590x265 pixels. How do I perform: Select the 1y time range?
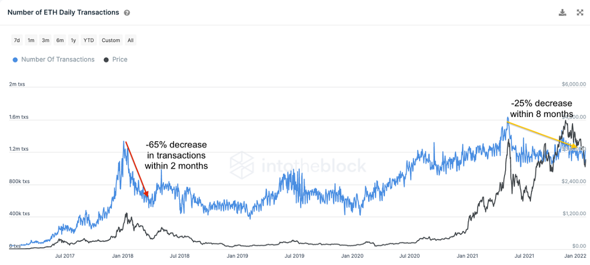(x=74, y=40)
